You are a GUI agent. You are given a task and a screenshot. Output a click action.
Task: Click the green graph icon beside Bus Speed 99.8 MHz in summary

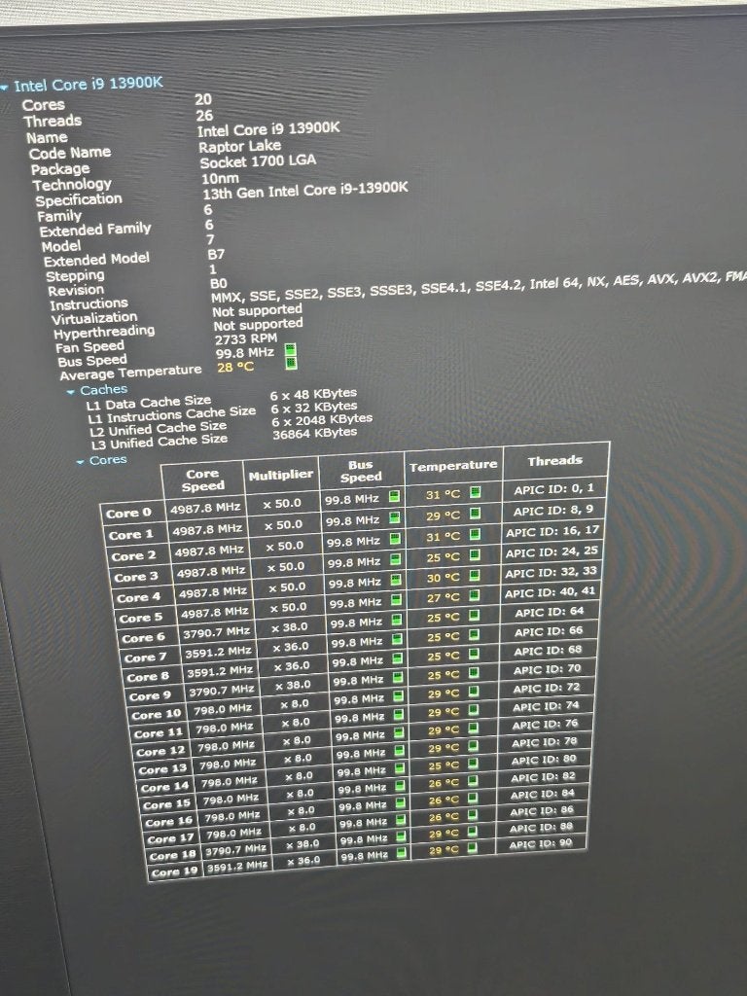tap(290, 349)
